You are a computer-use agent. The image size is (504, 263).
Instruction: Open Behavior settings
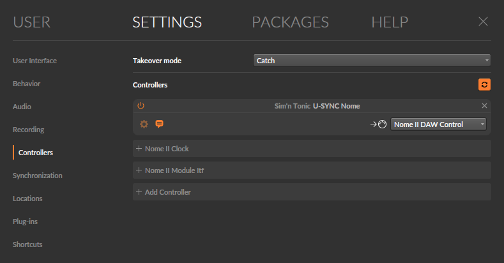coord(26,84)
